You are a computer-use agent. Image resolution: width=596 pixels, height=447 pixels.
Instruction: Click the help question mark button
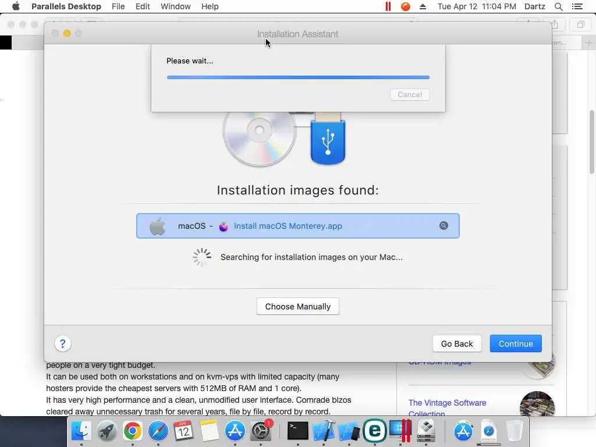63,343
